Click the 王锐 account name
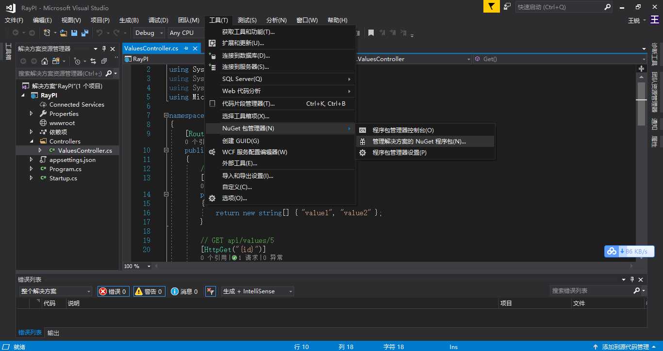663x351 pixels. [634, 20]
